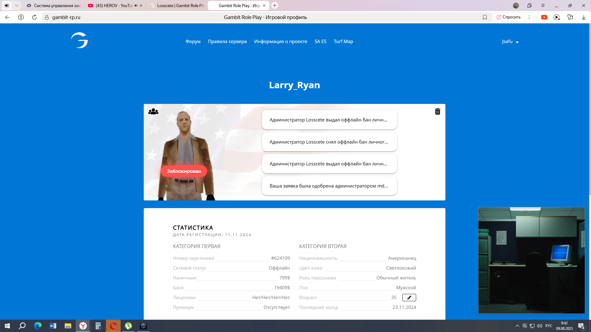Open notification about approved application by administrator
The height and width of the screenshot is (332, 591).
329,186
